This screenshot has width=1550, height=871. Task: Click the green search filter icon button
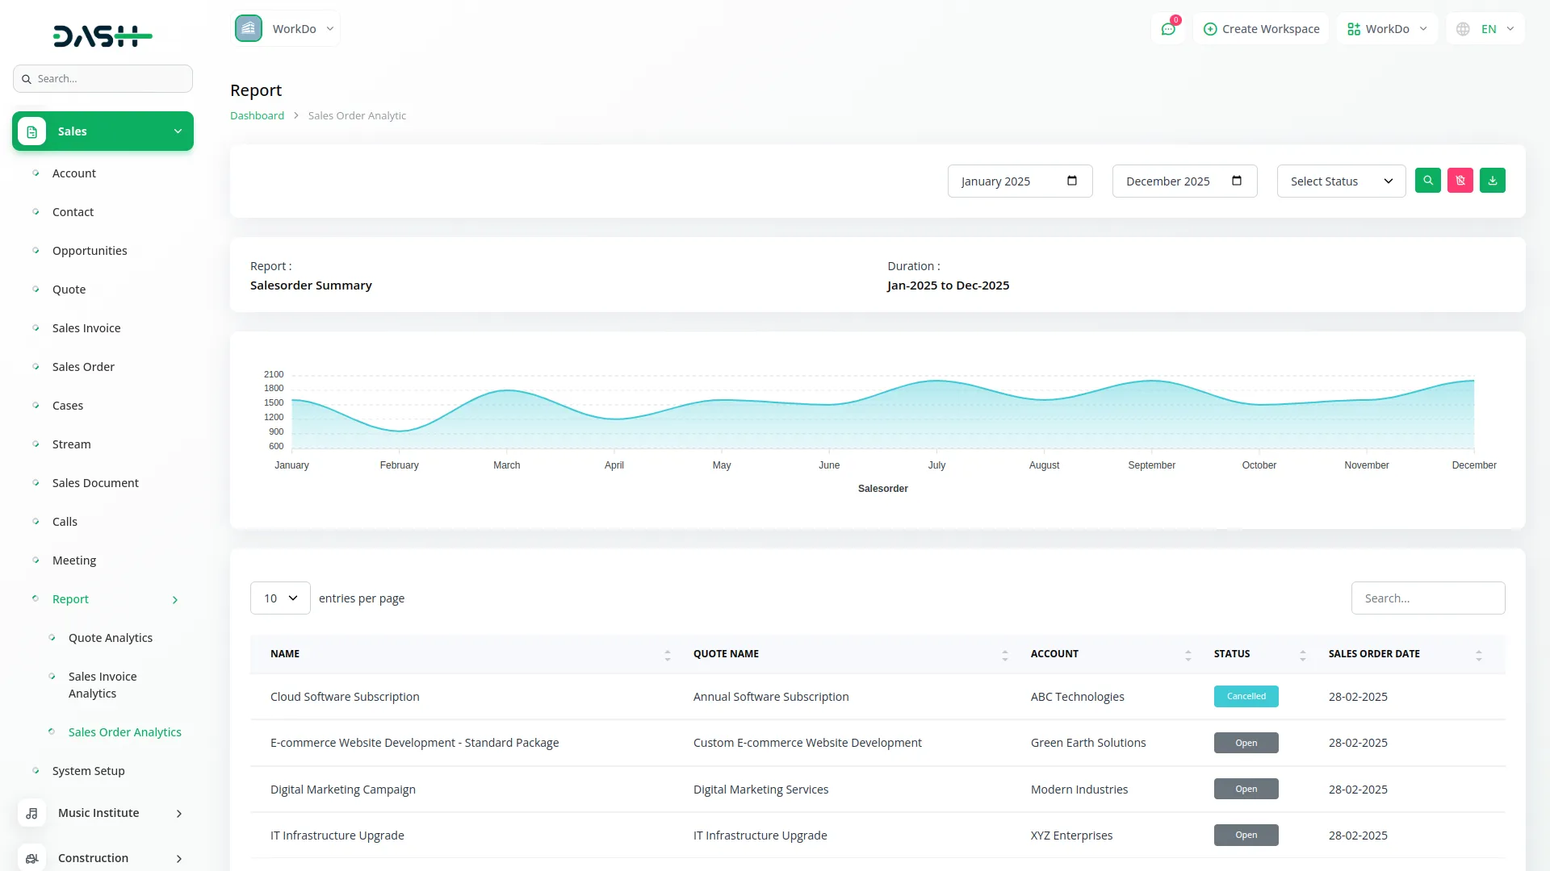tap(1427, 181)
